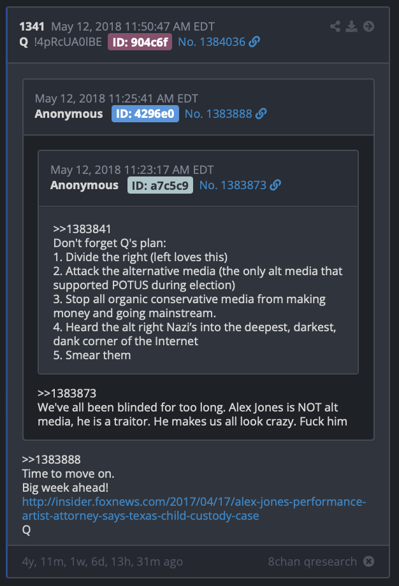Click the >>1383841 reply reference
The height and width of the screenshot is (586, 399).
82,229
